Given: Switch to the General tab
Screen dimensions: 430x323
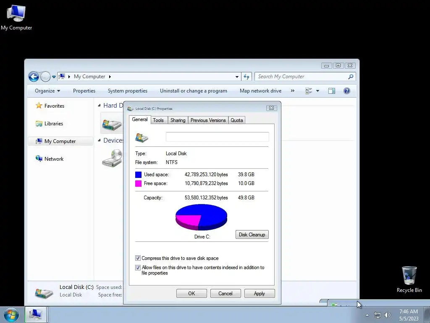Looking at the screenshot, I should (140, 119).
